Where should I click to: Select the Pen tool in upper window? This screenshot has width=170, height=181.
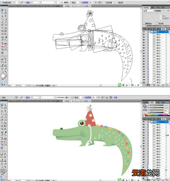(x=2, y=16)
